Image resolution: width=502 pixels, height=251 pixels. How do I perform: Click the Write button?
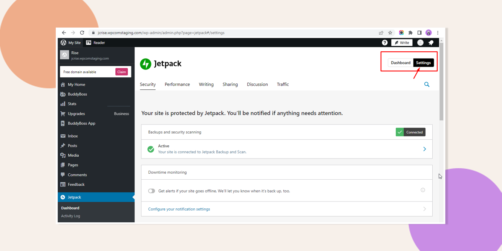pyautogui.click(x=402, y=43)
